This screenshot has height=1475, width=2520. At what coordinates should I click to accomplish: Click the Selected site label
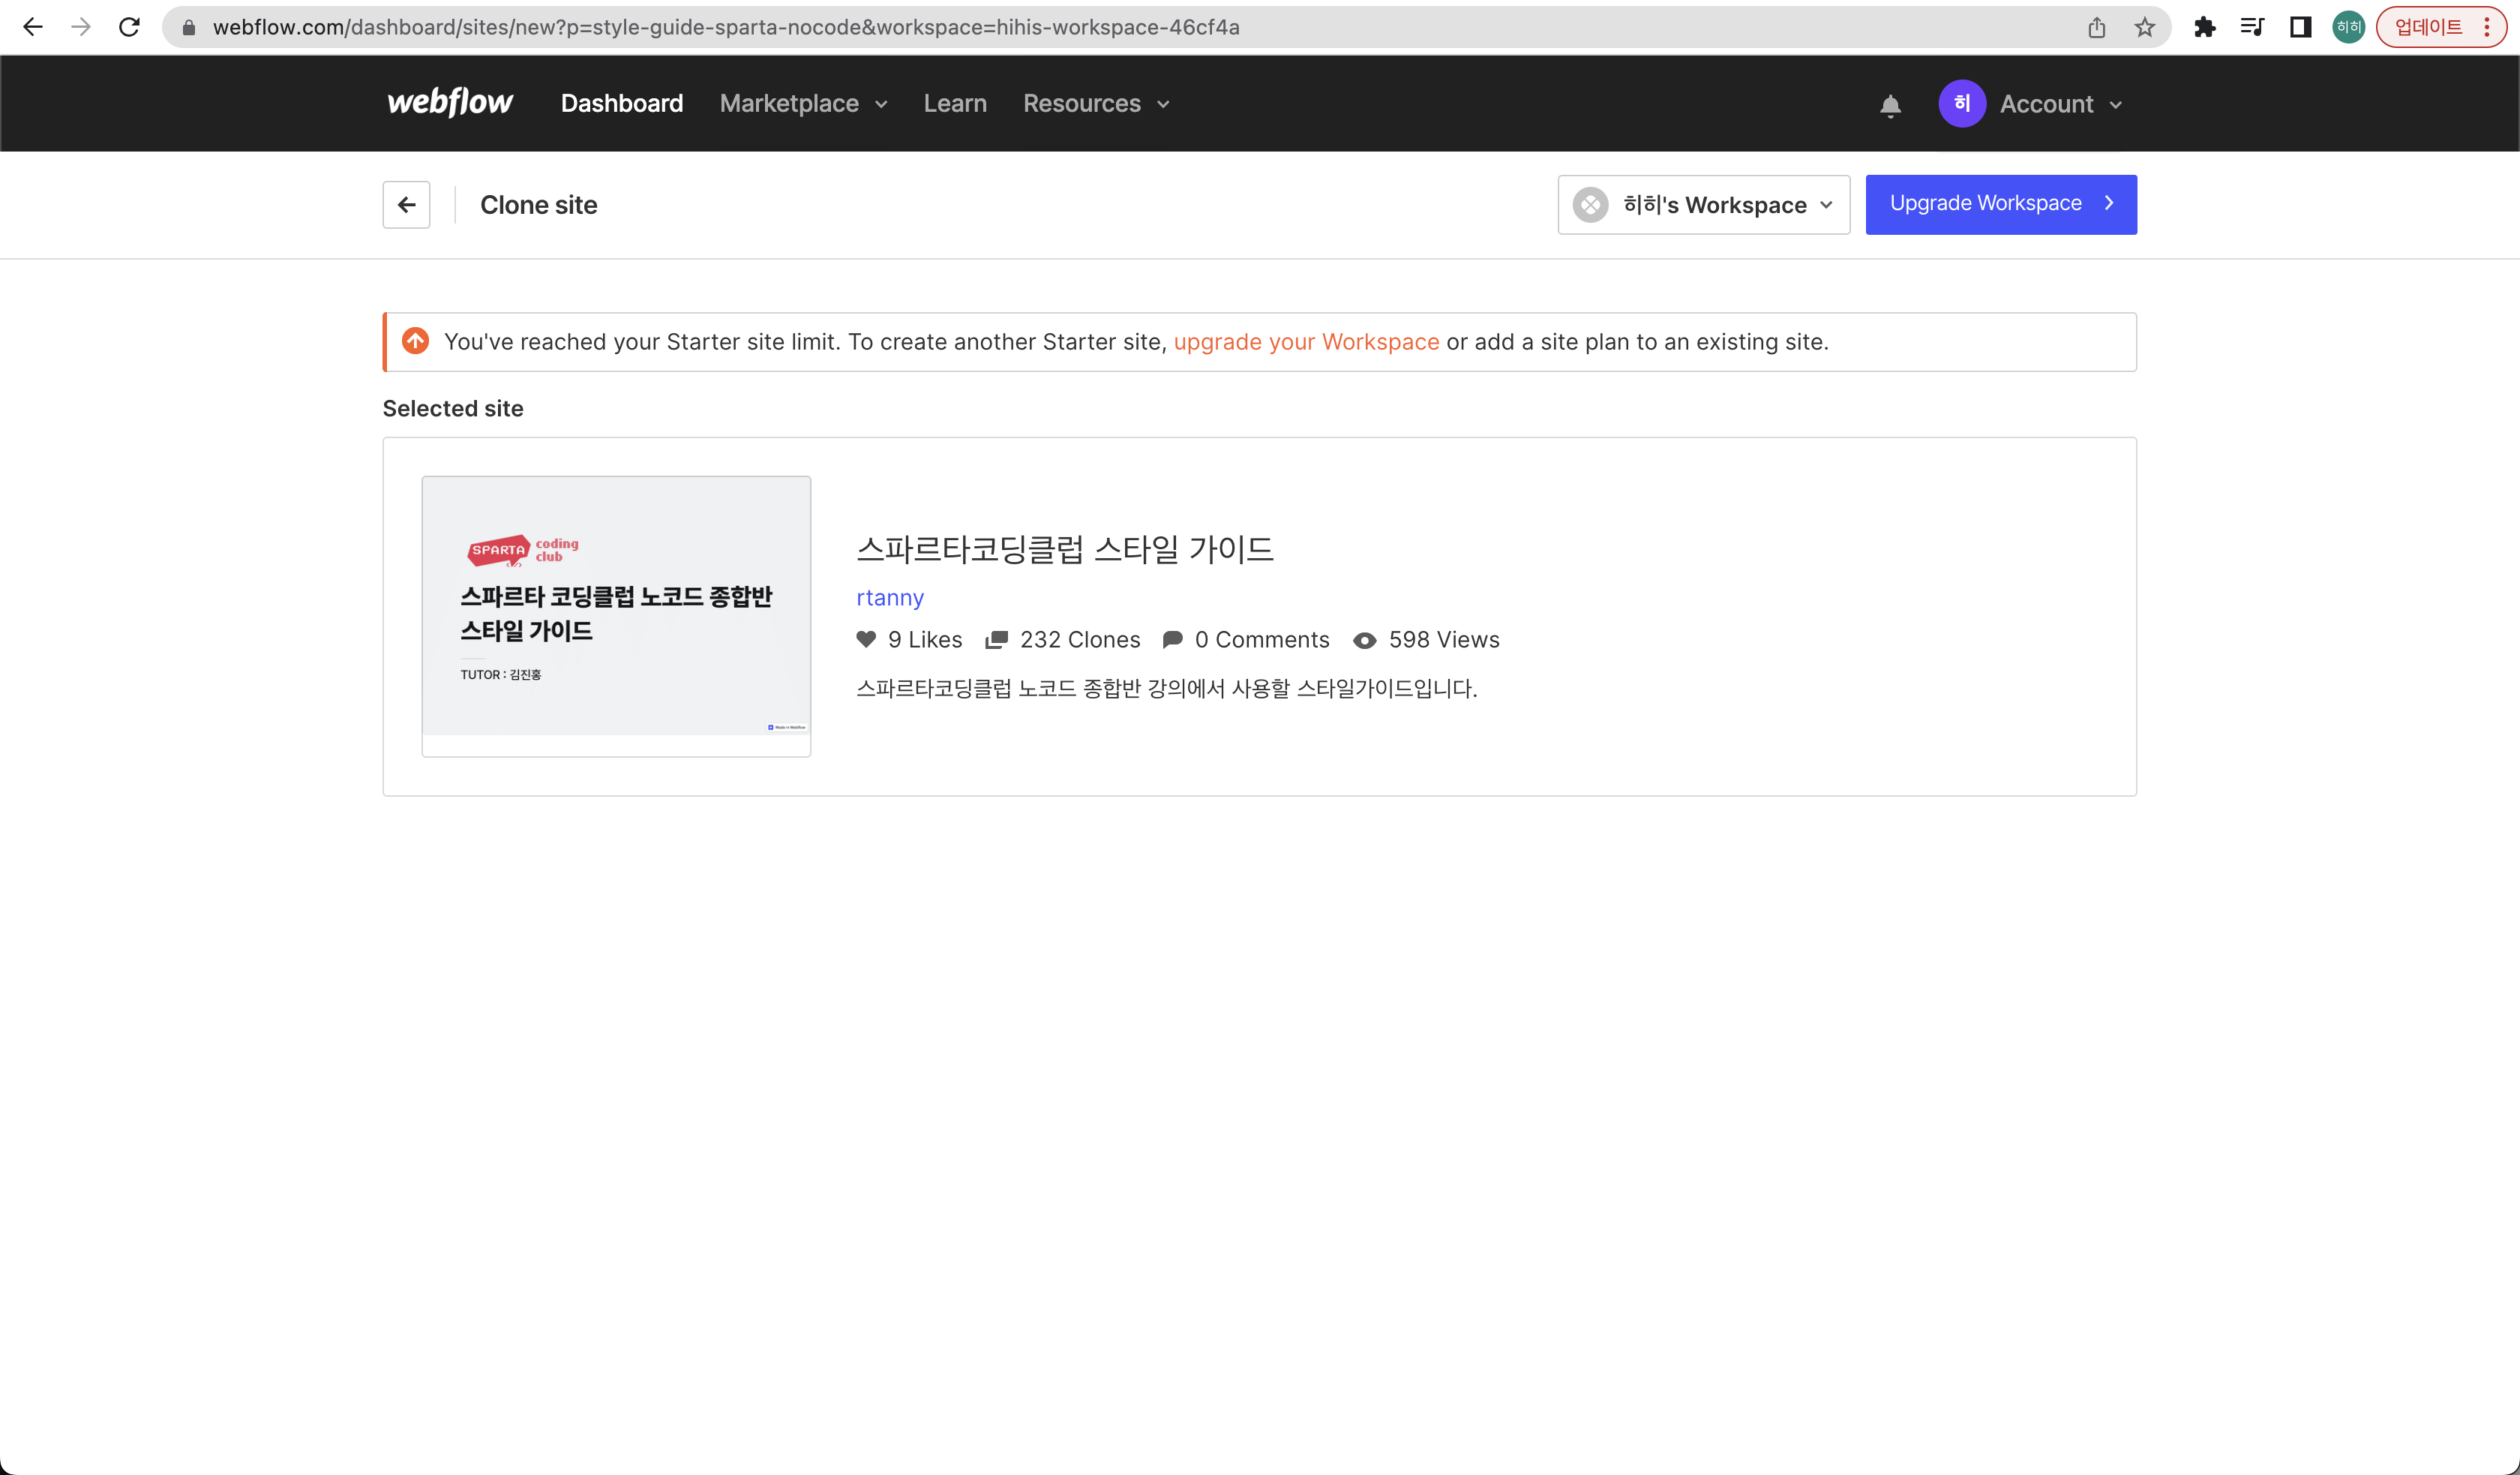click(453, 408)
